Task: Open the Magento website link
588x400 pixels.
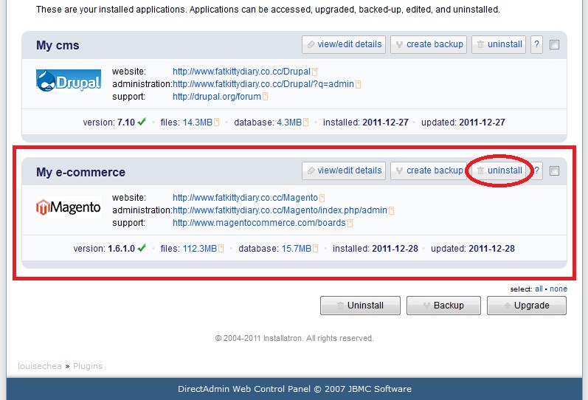Action: coord(245,197)
